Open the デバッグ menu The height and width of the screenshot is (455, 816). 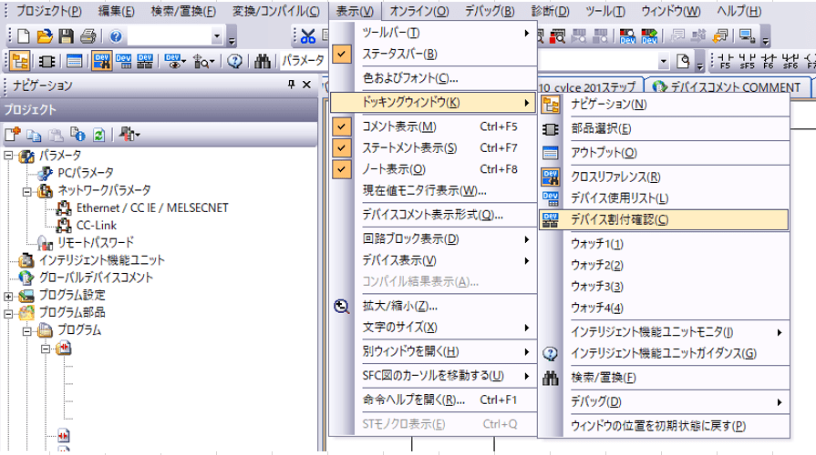(490, 11)
